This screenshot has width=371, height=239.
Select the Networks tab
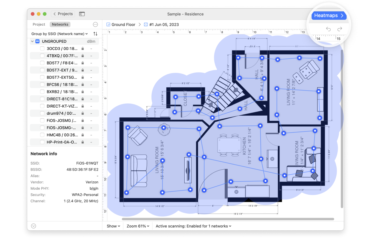pos(60,24)
